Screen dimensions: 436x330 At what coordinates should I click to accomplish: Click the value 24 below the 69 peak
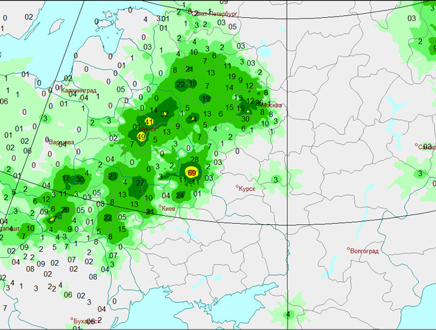(180, 195)
